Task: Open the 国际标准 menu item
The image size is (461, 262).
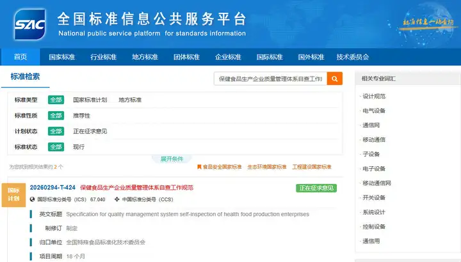Action: [270, 57]
